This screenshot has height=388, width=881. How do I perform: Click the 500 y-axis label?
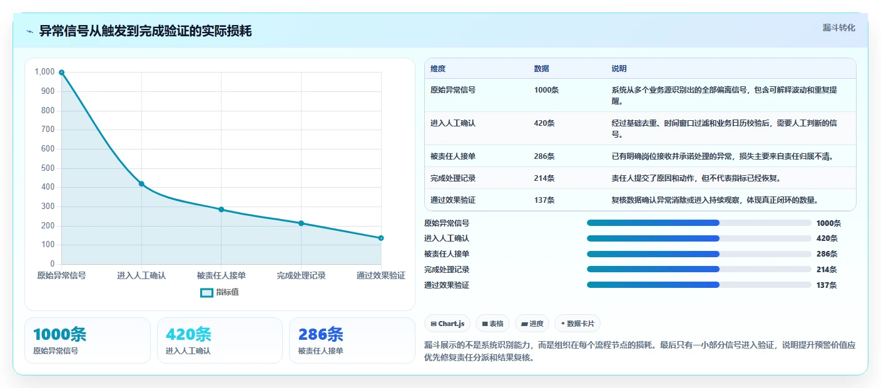(x=48, y=168)
